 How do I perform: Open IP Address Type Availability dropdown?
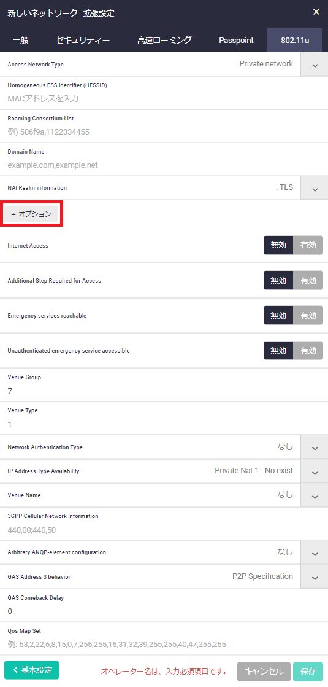pyautogui.click(x=315, y=472)
